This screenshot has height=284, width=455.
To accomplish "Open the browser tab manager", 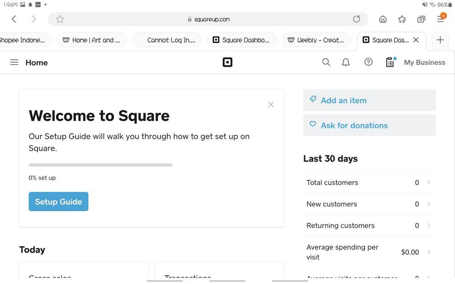I will 421,19.
